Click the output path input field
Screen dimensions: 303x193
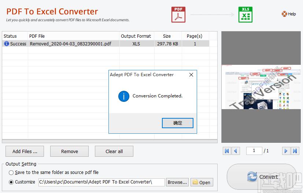[x=101, y=182]
